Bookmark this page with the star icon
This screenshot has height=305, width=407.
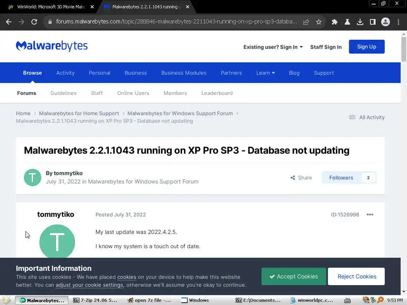318,22
